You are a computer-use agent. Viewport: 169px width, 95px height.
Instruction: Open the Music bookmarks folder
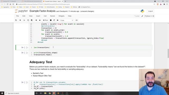click(x=13, y=7)
